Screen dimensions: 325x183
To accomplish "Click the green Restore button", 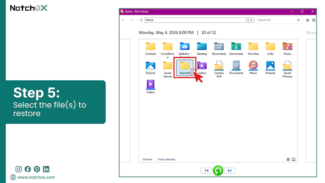I will [x=218, y=171].
